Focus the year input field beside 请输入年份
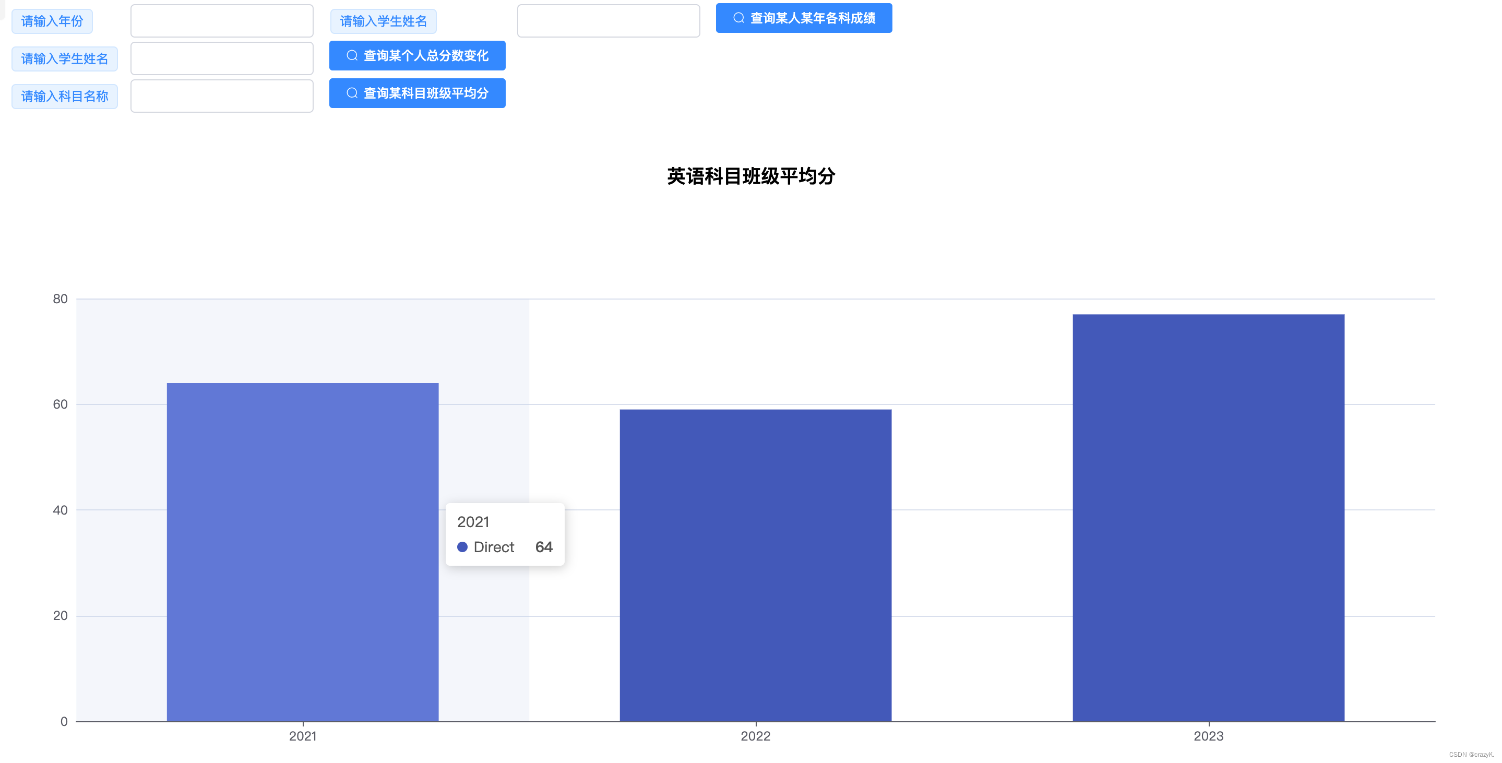 click(x=222, y=21)
